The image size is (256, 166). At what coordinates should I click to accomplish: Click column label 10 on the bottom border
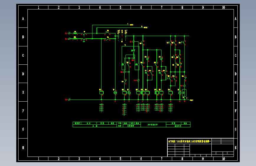(224, 159)
